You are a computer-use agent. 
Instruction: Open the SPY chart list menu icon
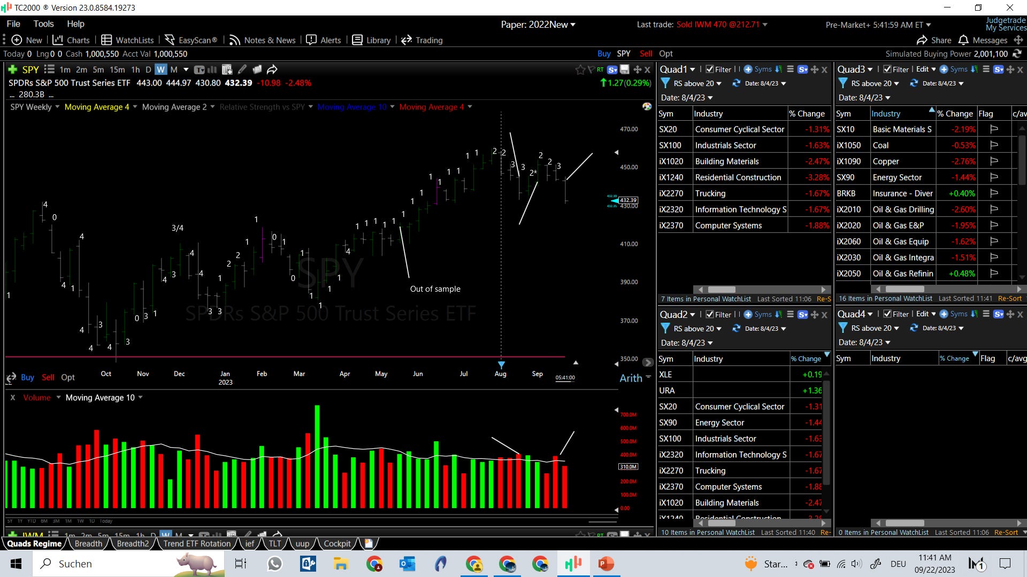coord(49,69)
